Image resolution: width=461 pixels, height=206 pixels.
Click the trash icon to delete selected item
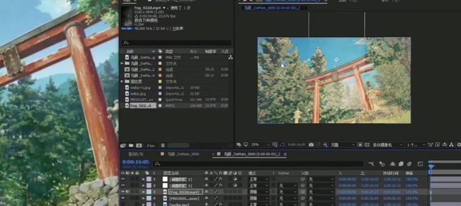pos(163,145)
